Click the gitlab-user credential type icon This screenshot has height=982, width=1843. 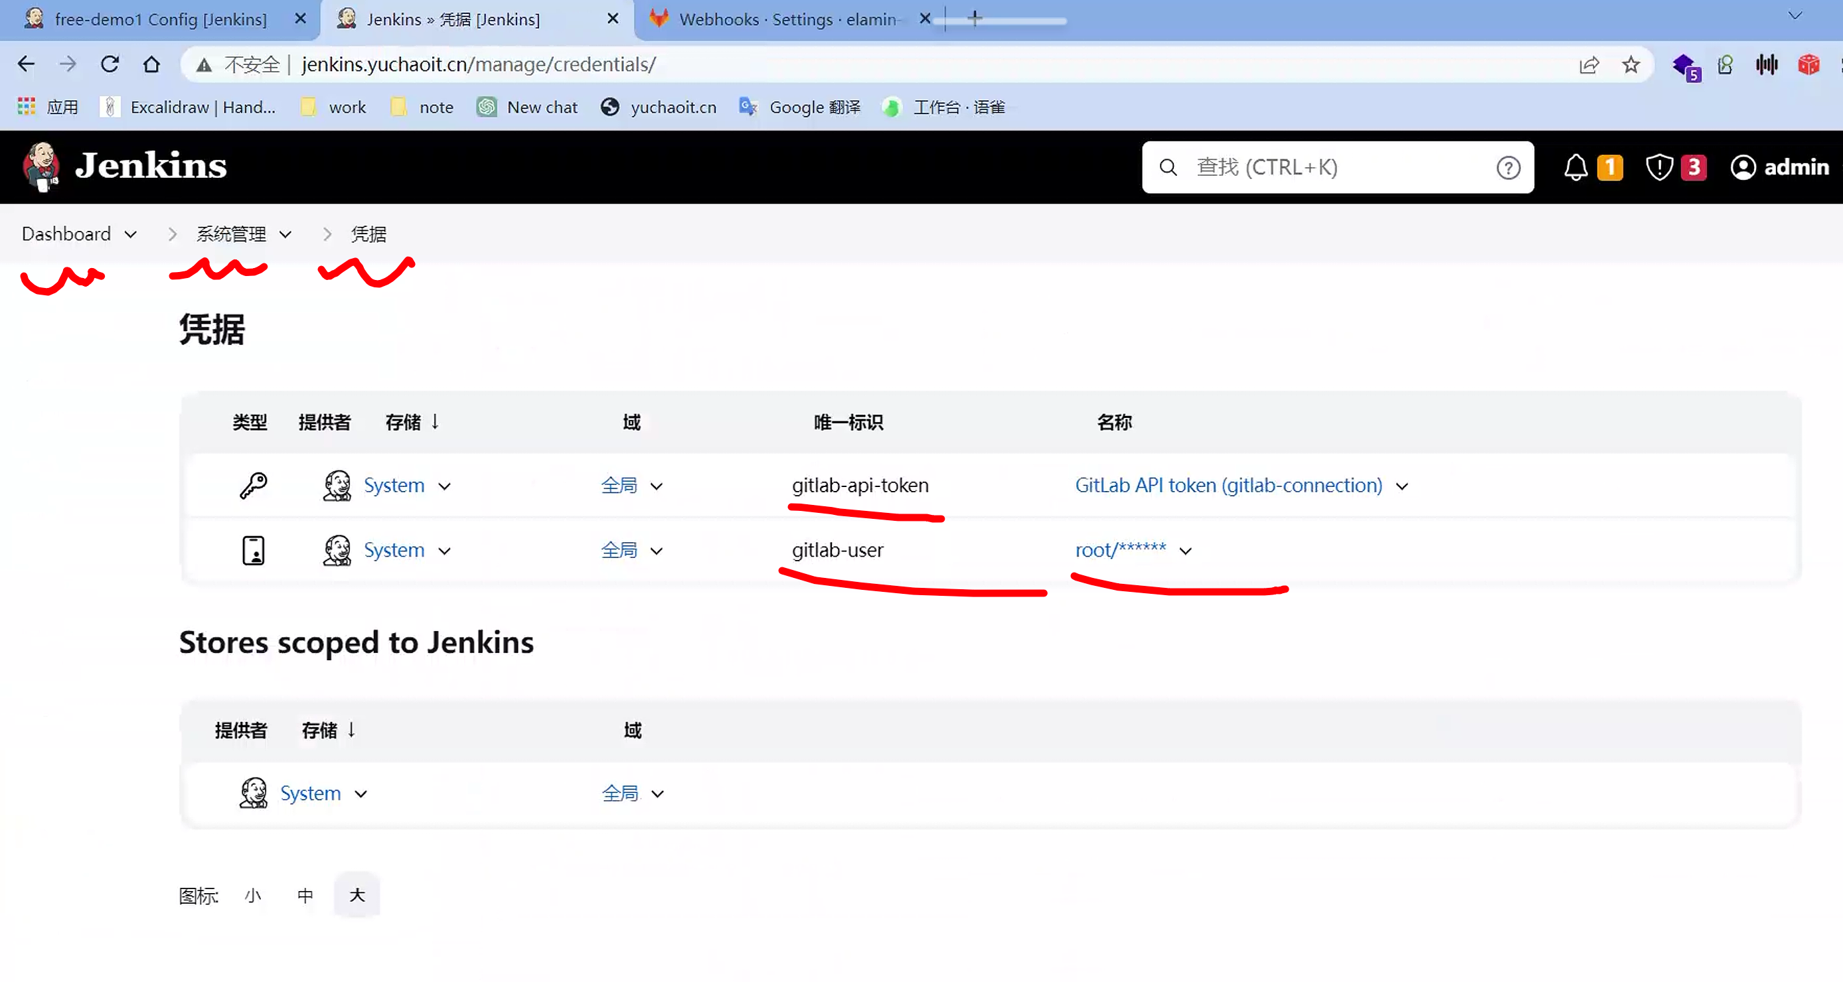[x=252, y=550]
